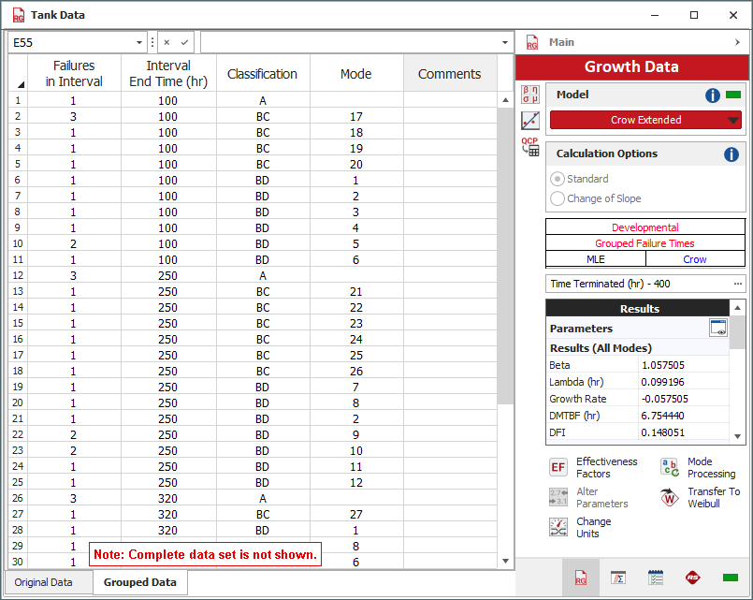The width and height of the screenshot is (753, 600).
Task: Open Mode Processing tool
Action: 670,468
